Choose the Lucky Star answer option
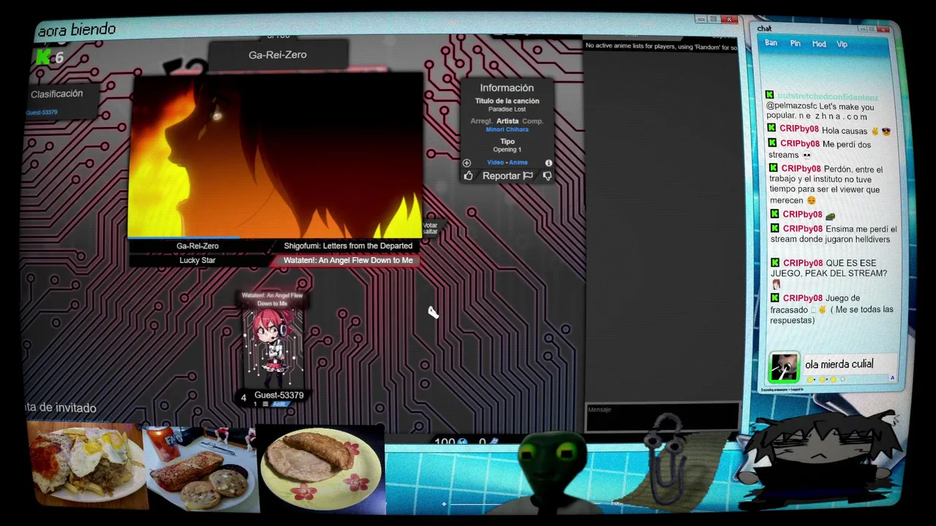936x526 pixels. click(x=197, y=260)
